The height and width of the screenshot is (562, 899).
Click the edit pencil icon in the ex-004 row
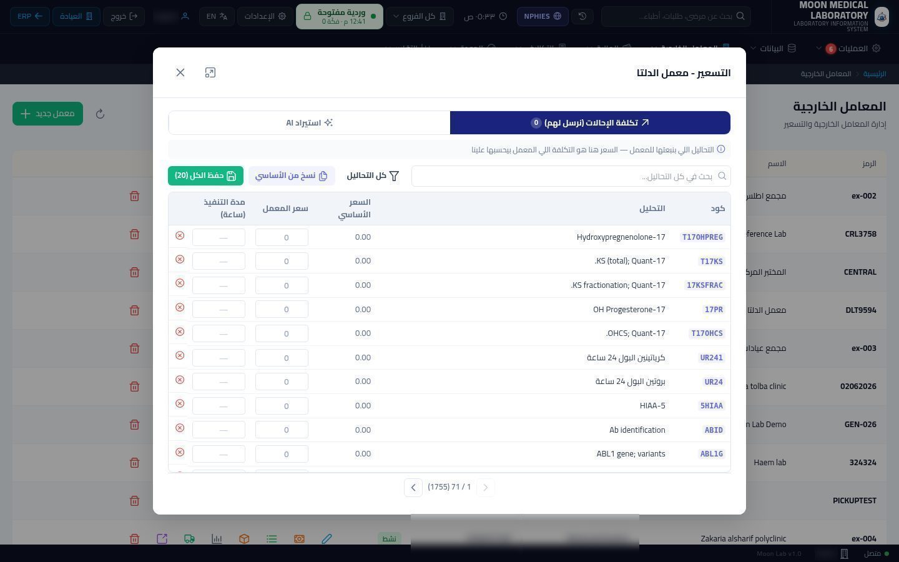(x=327, y=538)
